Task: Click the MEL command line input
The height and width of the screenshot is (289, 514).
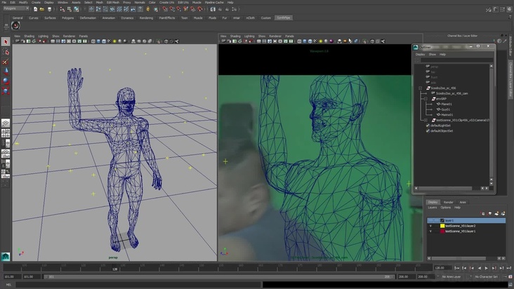Action: point(138,285)
